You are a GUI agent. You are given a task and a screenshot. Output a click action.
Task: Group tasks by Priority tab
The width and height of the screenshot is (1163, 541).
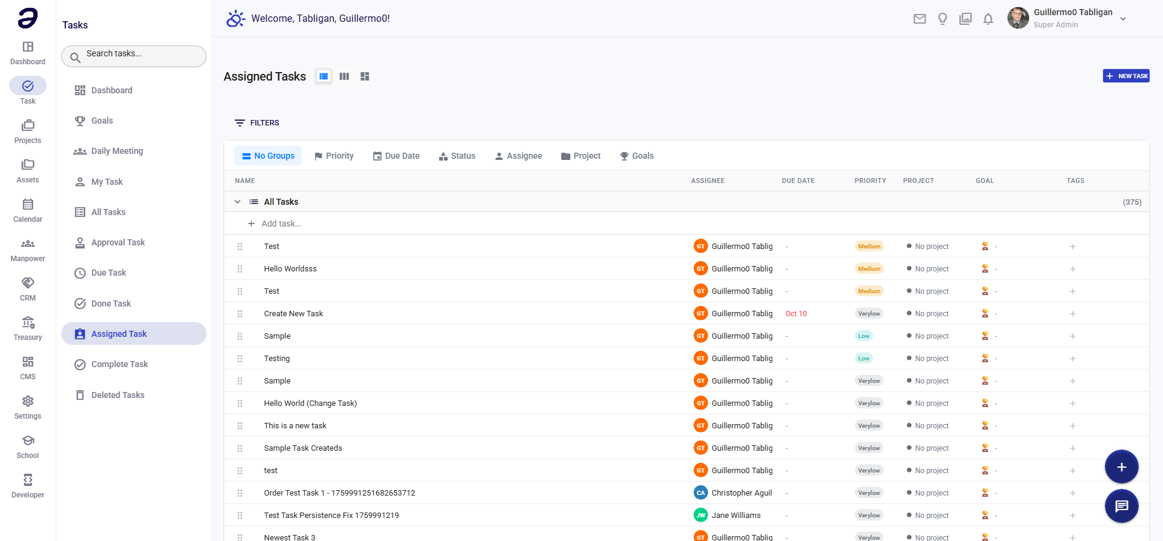coord(334,156)
